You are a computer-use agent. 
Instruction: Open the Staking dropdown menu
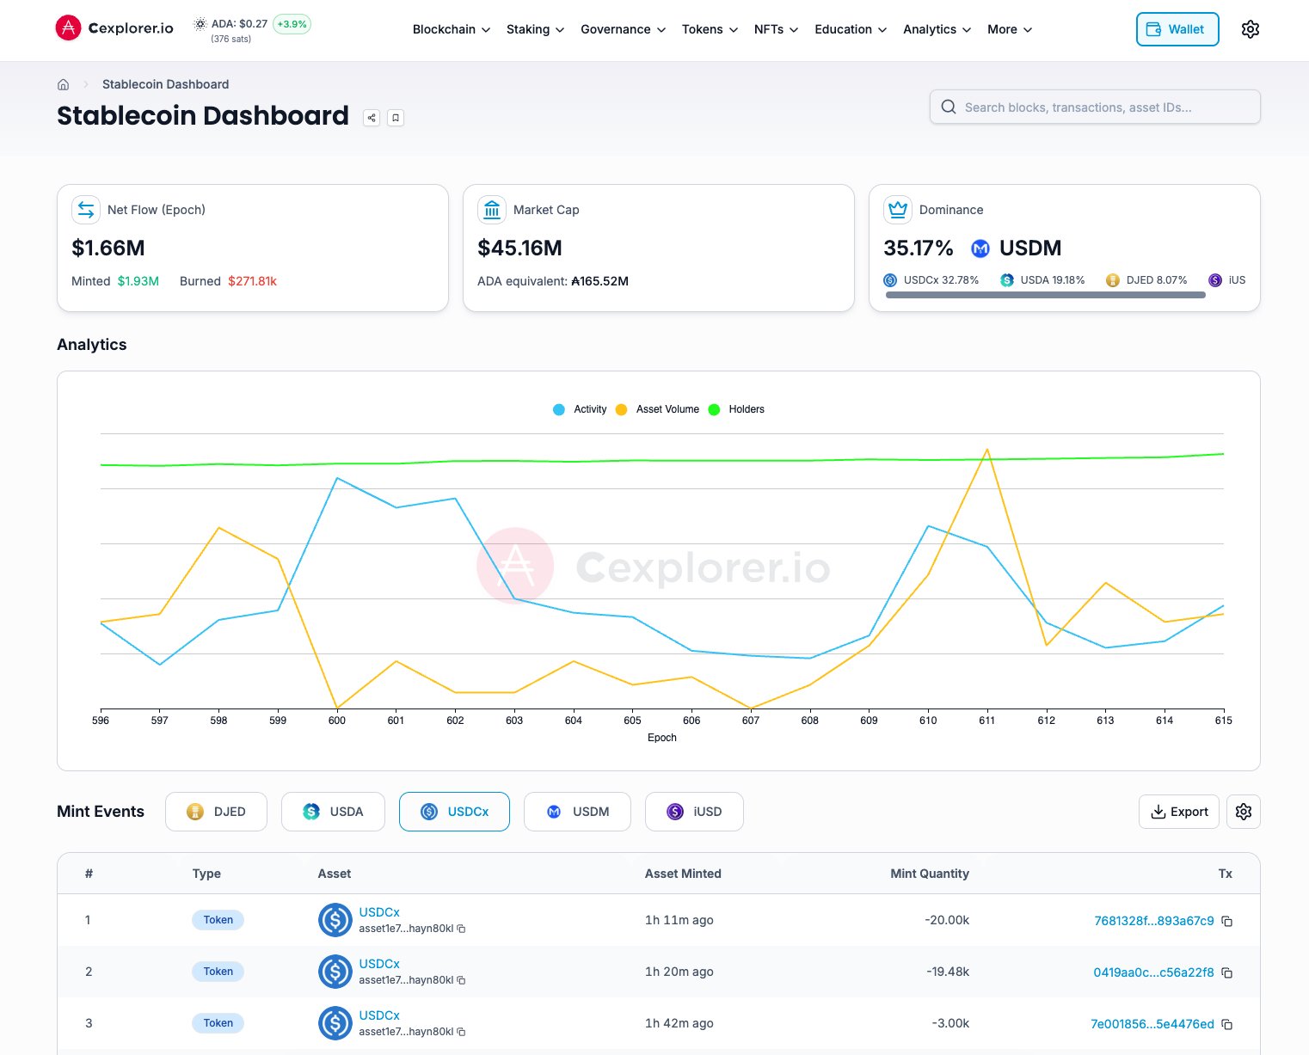point(535,29)
